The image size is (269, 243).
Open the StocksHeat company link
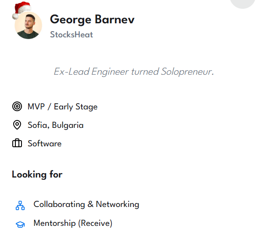72,35
